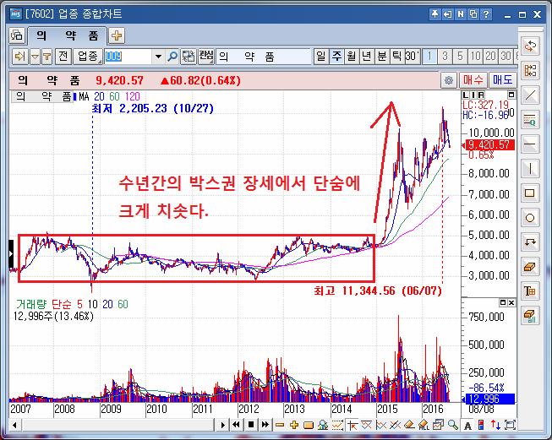
Task: Click the eraser tool in right sidebar
Action: [x=531, y=266]
